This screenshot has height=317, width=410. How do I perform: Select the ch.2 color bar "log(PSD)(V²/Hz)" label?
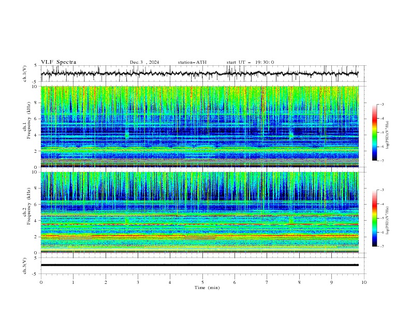coord(388,221)
